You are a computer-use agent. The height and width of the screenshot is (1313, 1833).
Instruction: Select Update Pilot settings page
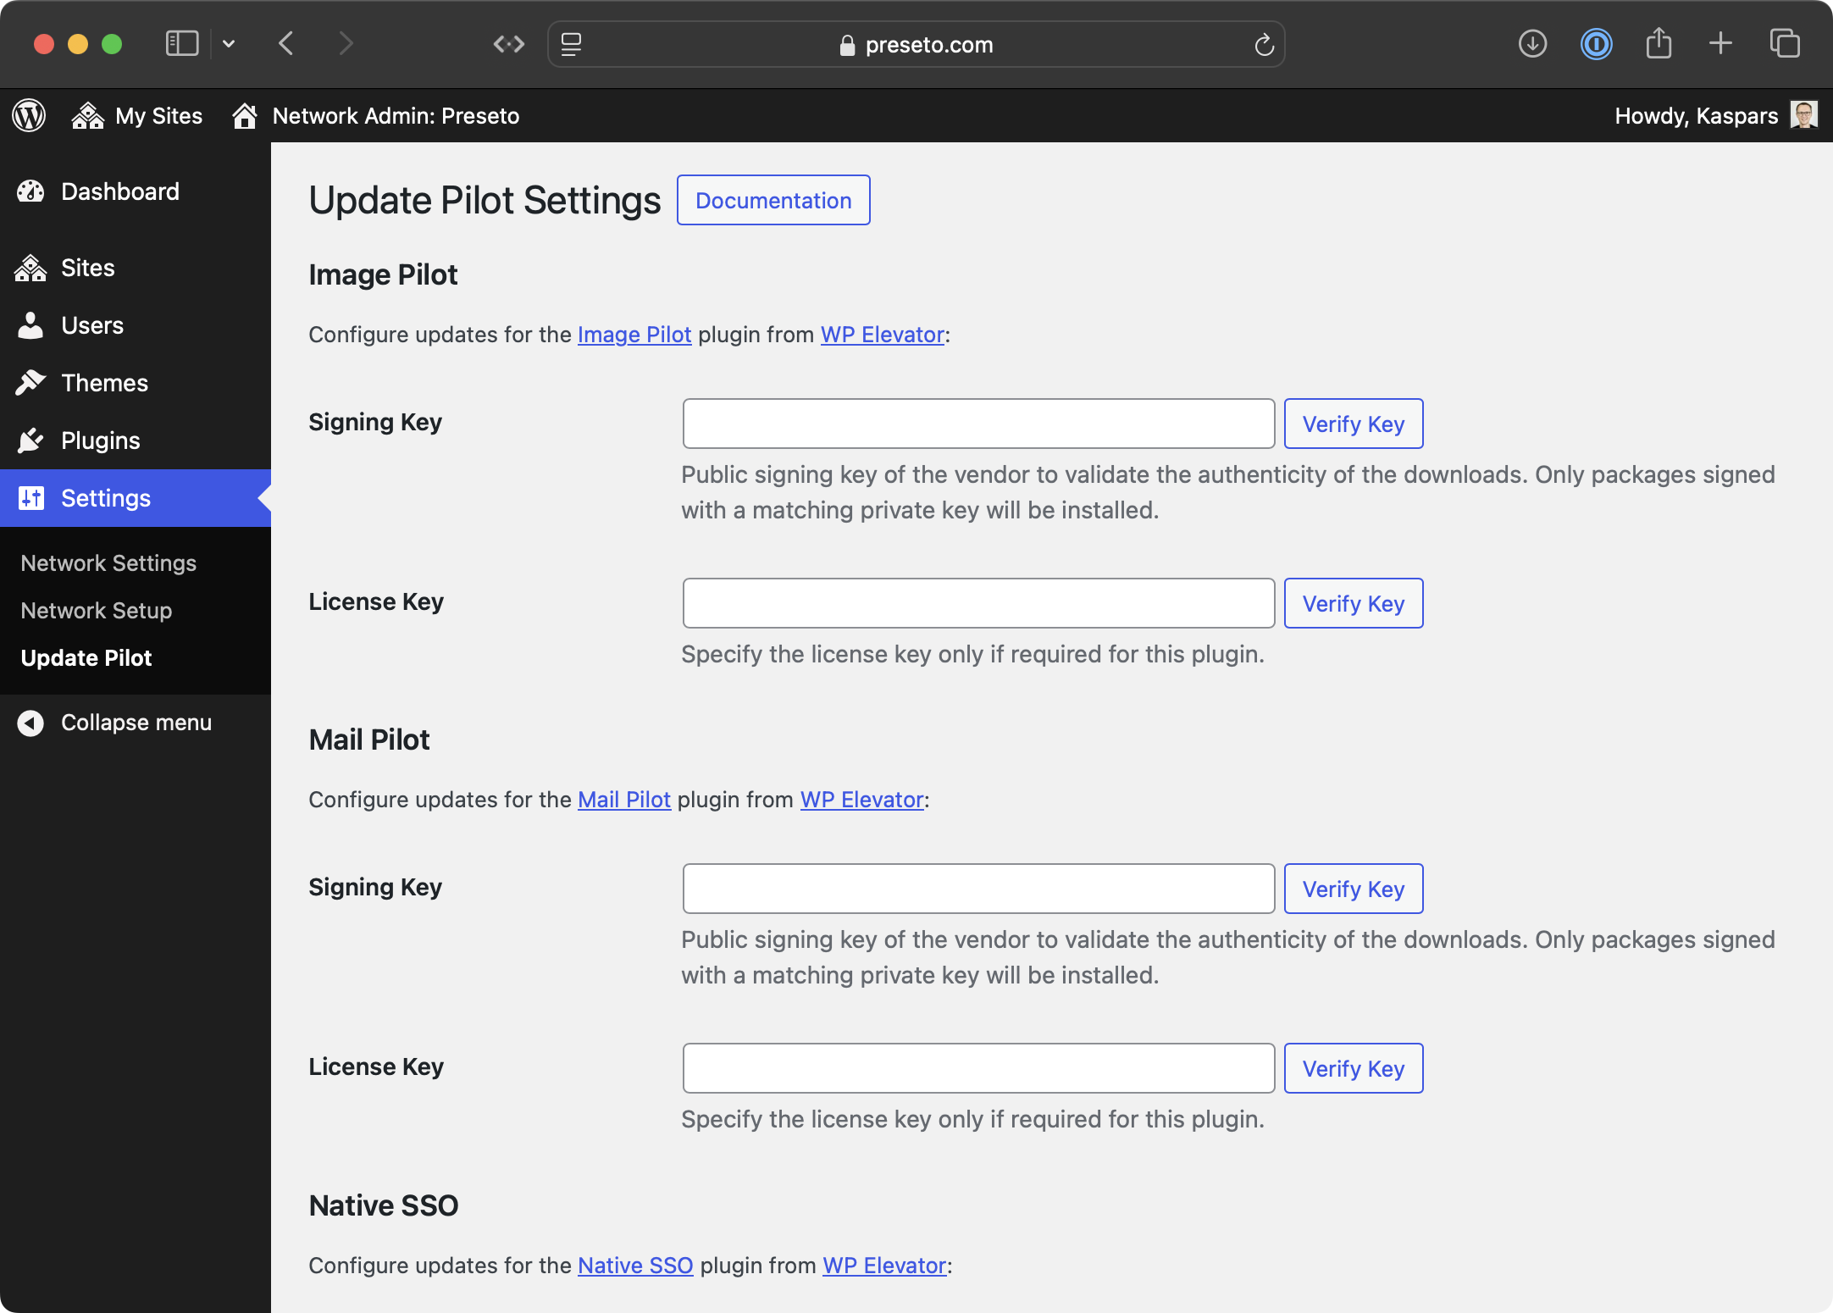84,656
